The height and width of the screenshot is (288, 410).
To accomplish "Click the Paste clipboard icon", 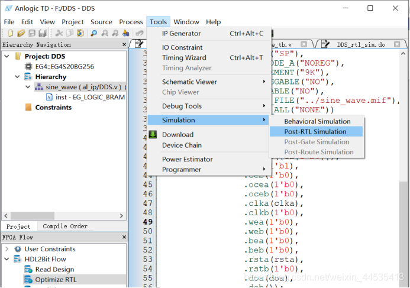I will [80, 33].
